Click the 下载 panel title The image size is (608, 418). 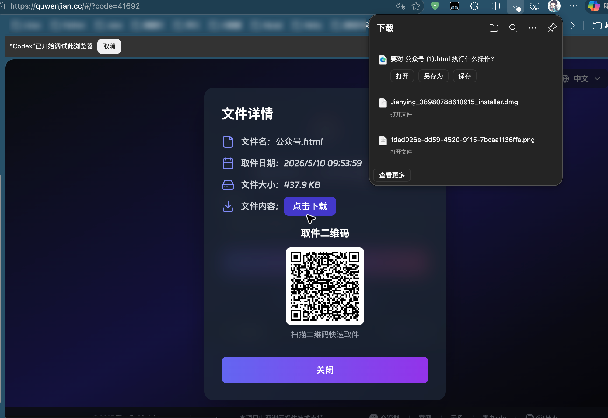(385, 28)
